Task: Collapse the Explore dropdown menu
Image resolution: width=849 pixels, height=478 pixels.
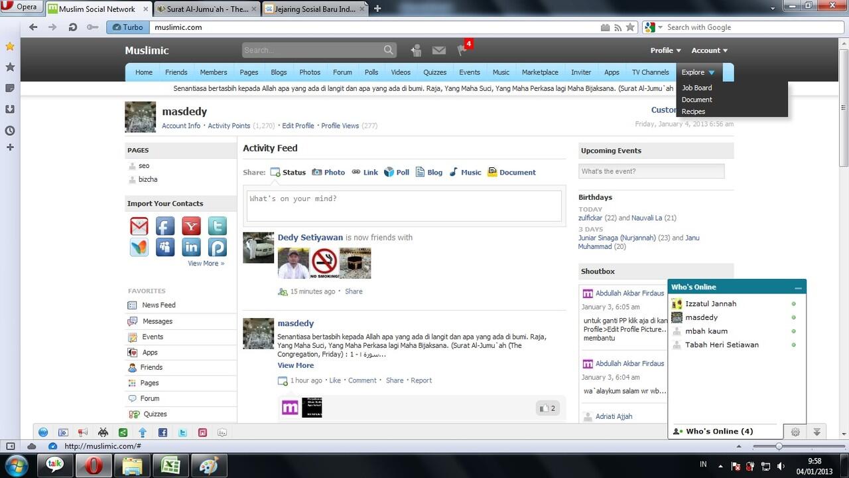Action: tap(698, 72)
